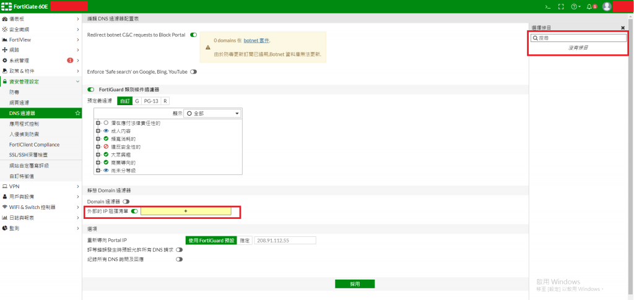
Task: Turn off 外部的 IP 阻擋清單 toggle
Action: (134, 211)
